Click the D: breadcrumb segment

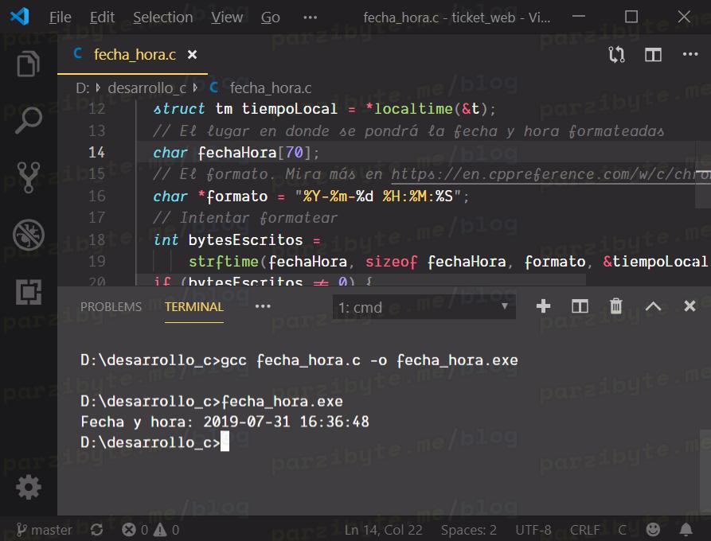tap(83, 88)
